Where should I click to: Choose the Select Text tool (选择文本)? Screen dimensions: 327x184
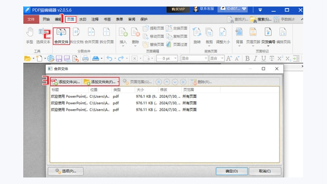click(43, 35)
